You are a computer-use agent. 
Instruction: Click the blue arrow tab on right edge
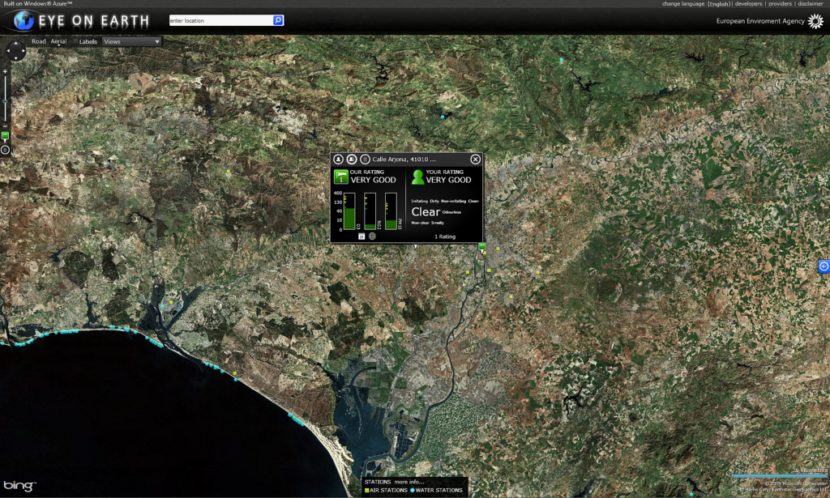pyautogui.click(x=824, y=266)
